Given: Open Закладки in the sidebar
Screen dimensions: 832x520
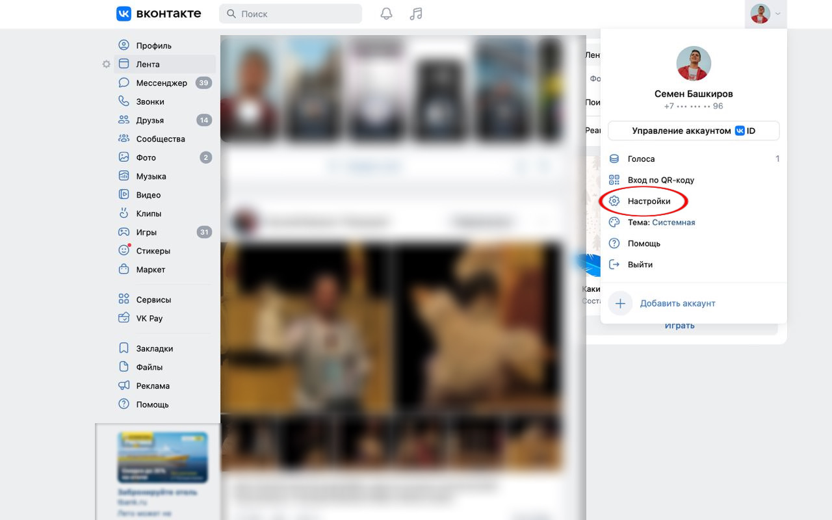Looking at the screenshot, I should (154, 349).
